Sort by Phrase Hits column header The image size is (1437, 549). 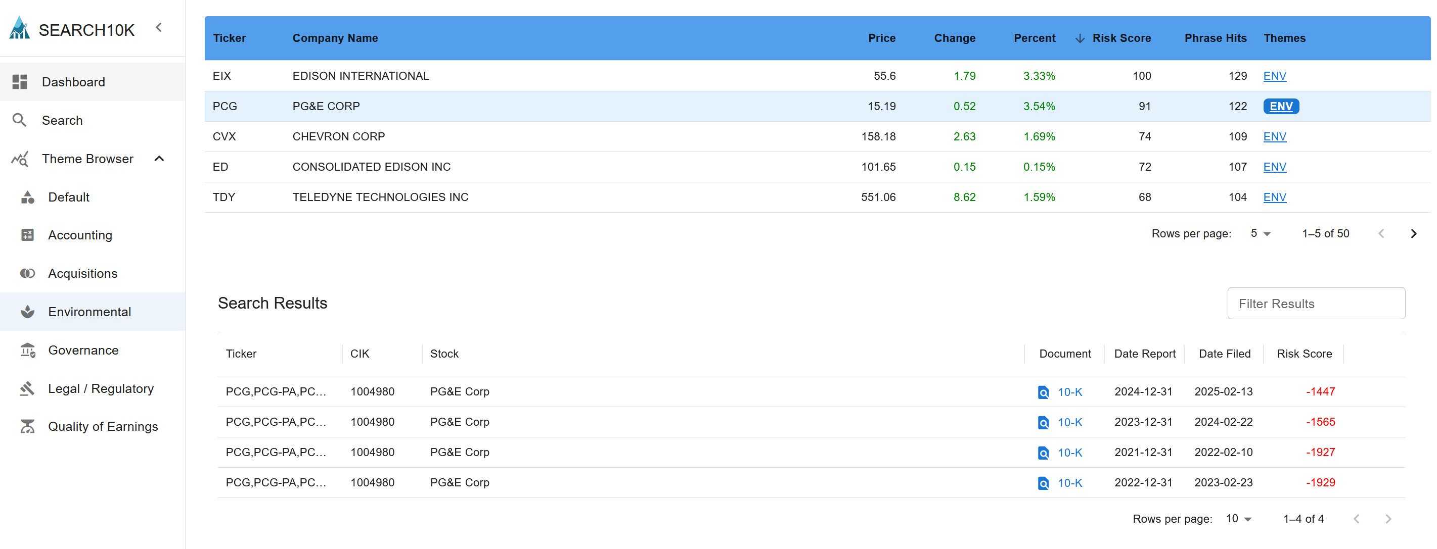tap(1215, 38)
